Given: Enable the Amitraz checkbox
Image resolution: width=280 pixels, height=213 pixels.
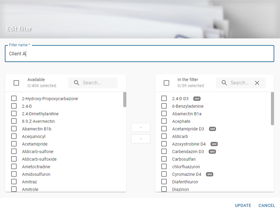Looking at the screenshot, I should click(14, 182).
